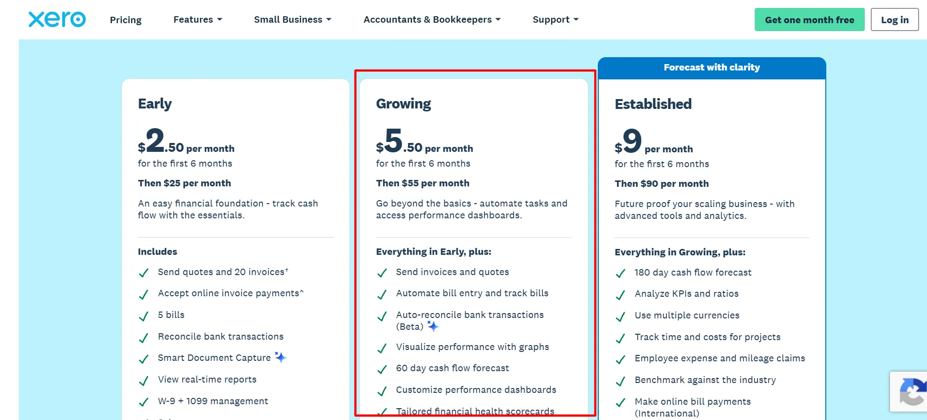Image resolution: width=927 pixels, height=420 pixels.
Task: Click Benchmark against the industry feature
Action: [x=705, y=380]
